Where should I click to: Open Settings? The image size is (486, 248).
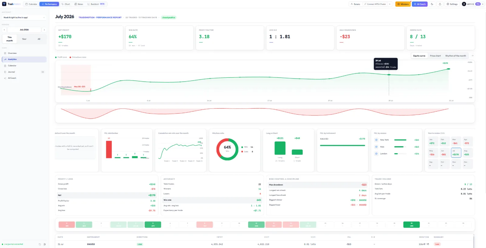(x=452, y=4)
